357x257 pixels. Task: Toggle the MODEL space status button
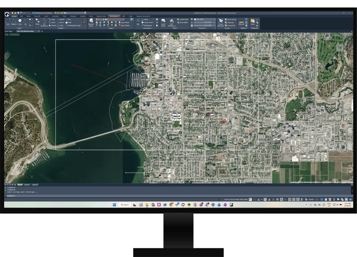click(311, 199)
